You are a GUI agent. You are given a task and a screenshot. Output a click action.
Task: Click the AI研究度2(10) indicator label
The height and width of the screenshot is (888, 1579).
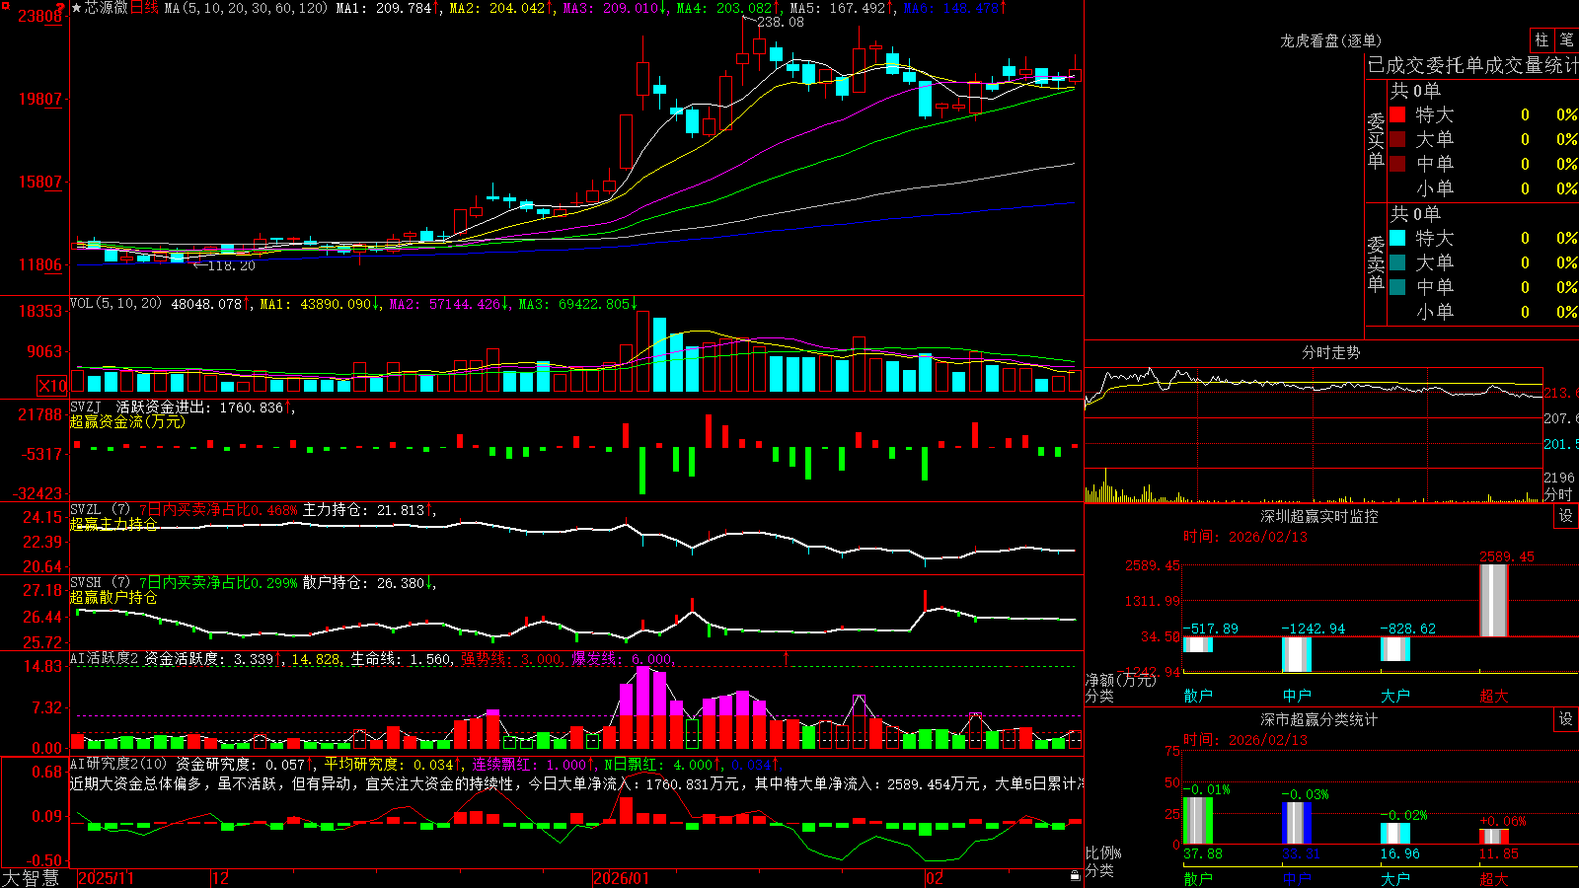pyautogui.click(x=118, y=764)
